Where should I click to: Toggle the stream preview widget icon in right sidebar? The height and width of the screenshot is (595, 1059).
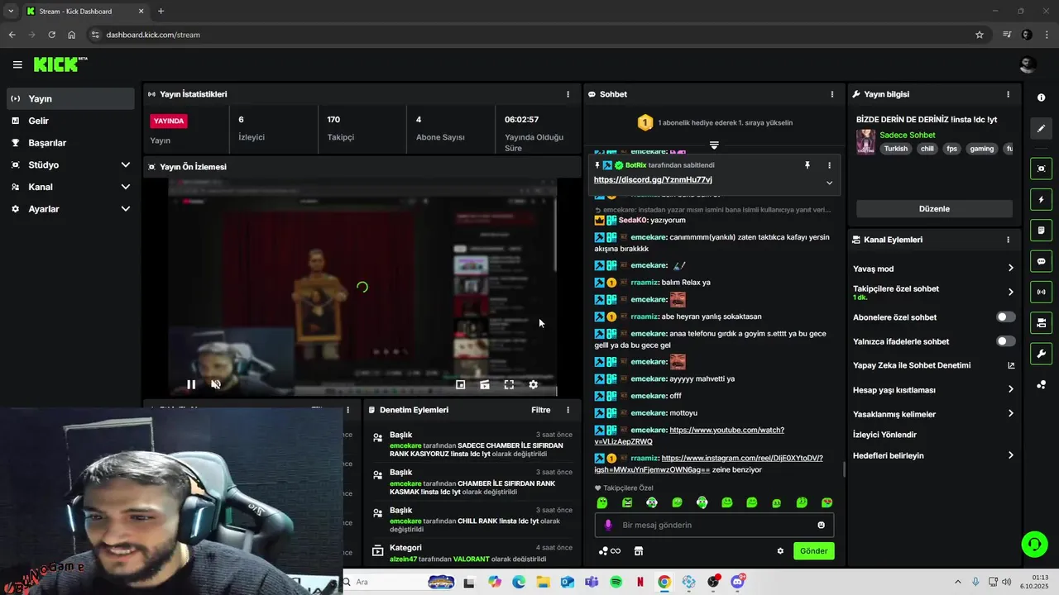pos(1041,169)
